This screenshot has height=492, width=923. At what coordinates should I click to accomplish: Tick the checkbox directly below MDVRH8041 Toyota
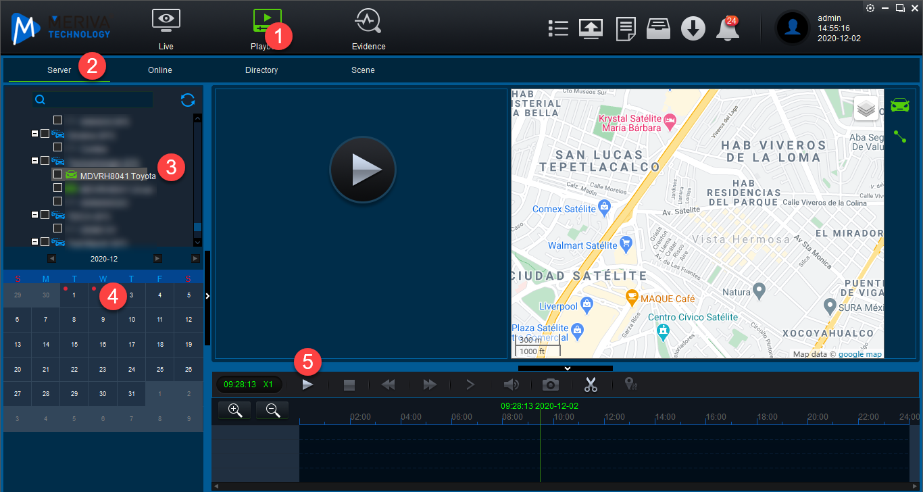pos(58,188)
